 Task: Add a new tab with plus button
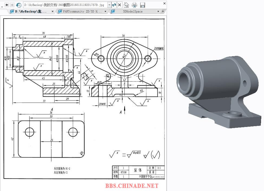tap(163, 11)
